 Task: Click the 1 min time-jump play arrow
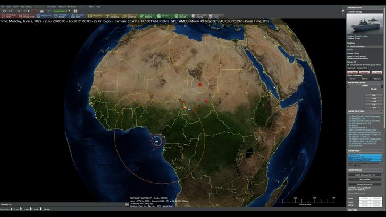[x=21, y=209]
